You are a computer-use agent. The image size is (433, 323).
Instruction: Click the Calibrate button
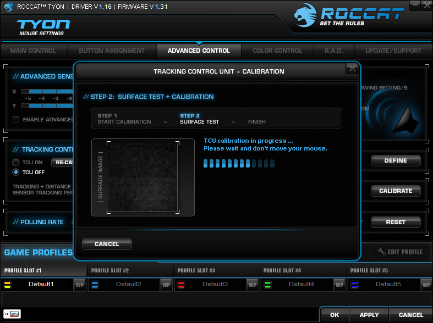pos(396,191)
